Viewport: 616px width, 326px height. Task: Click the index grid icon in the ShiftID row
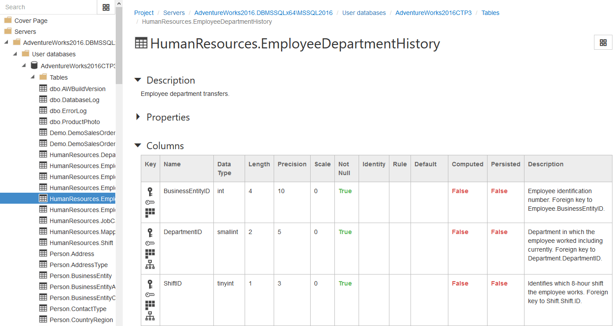[x=150, y=305]
